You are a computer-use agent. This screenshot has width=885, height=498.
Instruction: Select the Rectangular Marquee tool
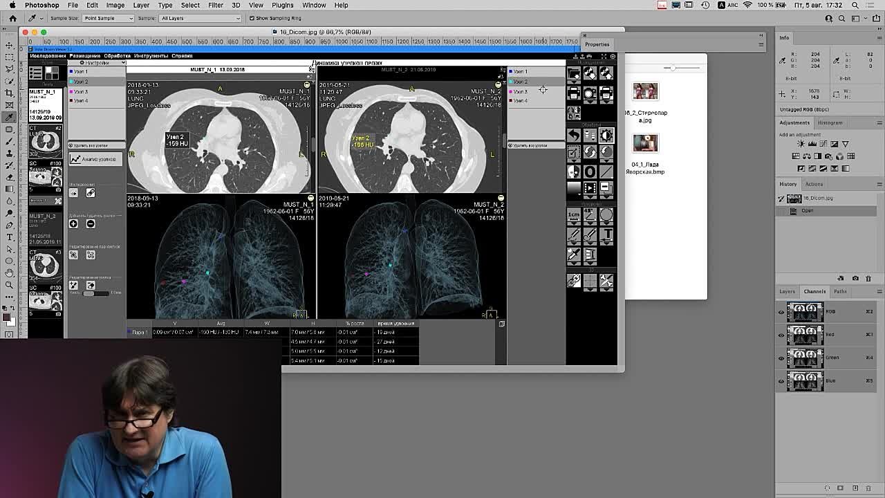point(10,57)
